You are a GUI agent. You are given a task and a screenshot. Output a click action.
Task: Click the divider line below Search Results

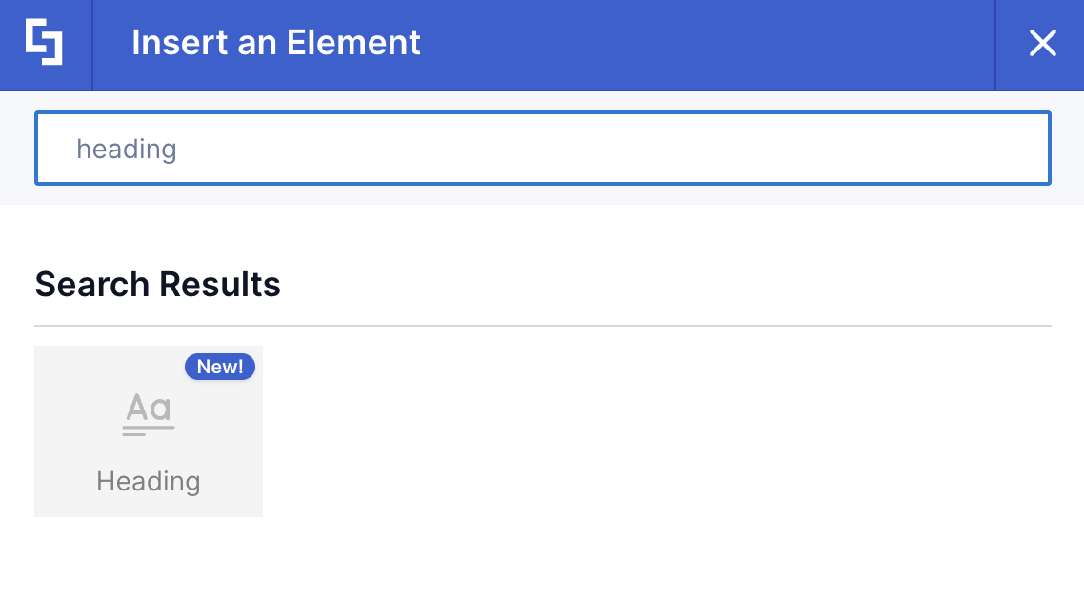542,322
